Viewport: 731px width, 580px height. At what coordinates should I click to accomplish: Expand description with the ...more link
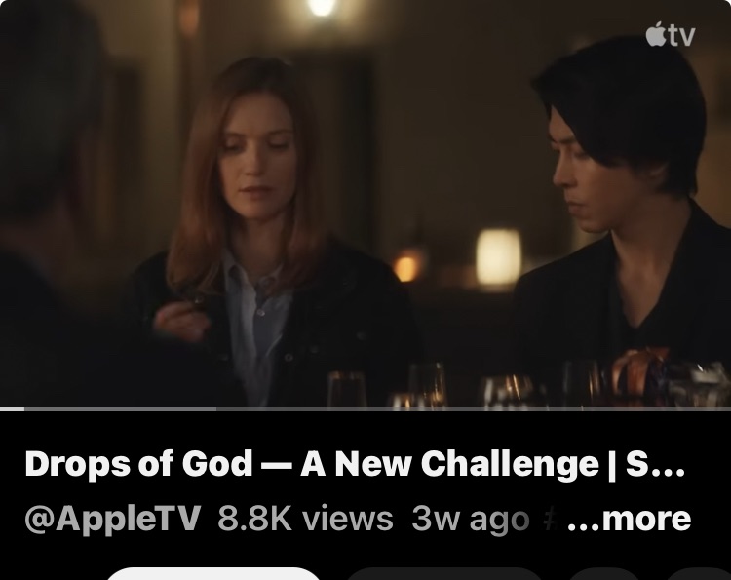pyautogui.click(x=629, y=518)
